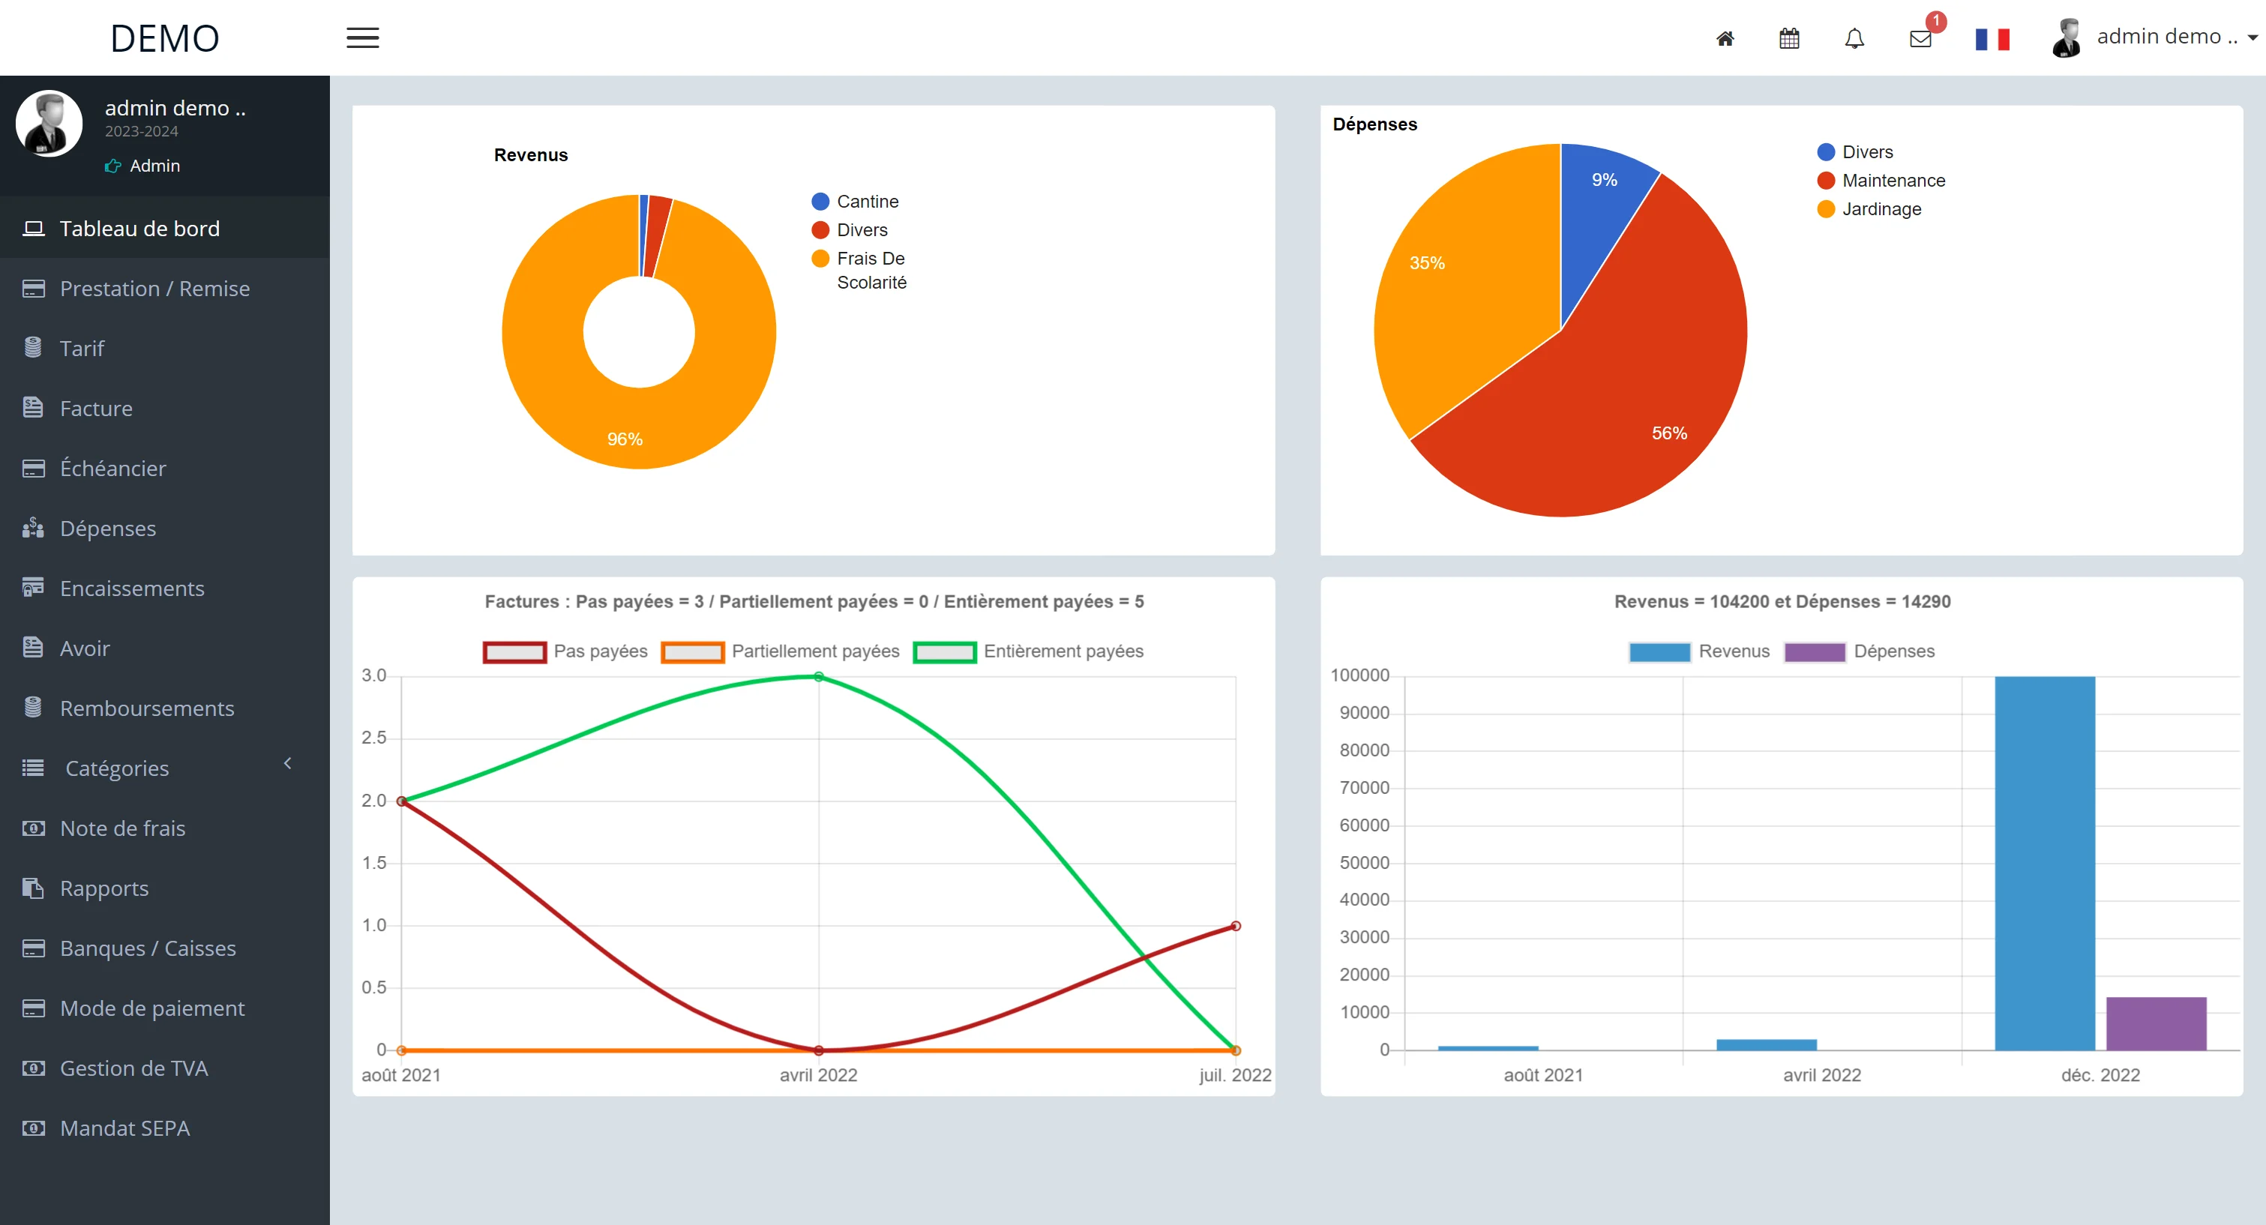Toggle sidebar with hamburger menu icon
Screen dimensions: 2266x1225
pos(362,37)
